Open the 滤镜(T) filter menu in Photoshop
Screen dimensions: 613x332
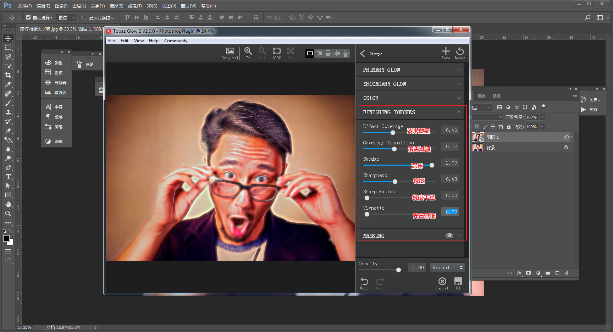pyautogui.click(x=135, y=6)
